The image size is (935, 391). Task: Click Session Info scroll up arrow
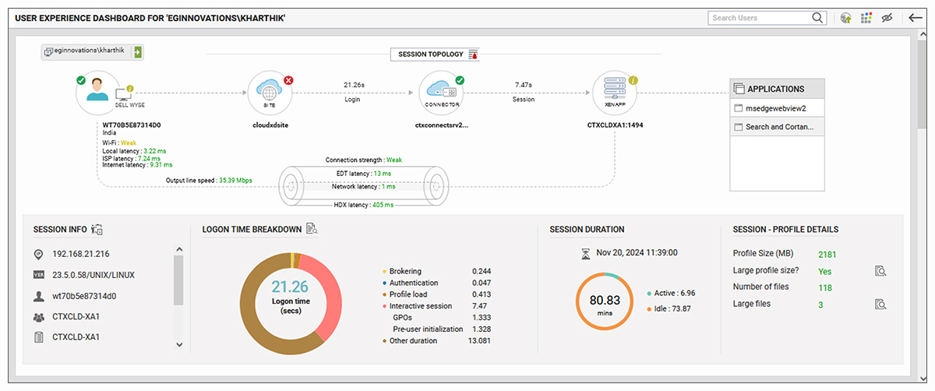(178, 249)
